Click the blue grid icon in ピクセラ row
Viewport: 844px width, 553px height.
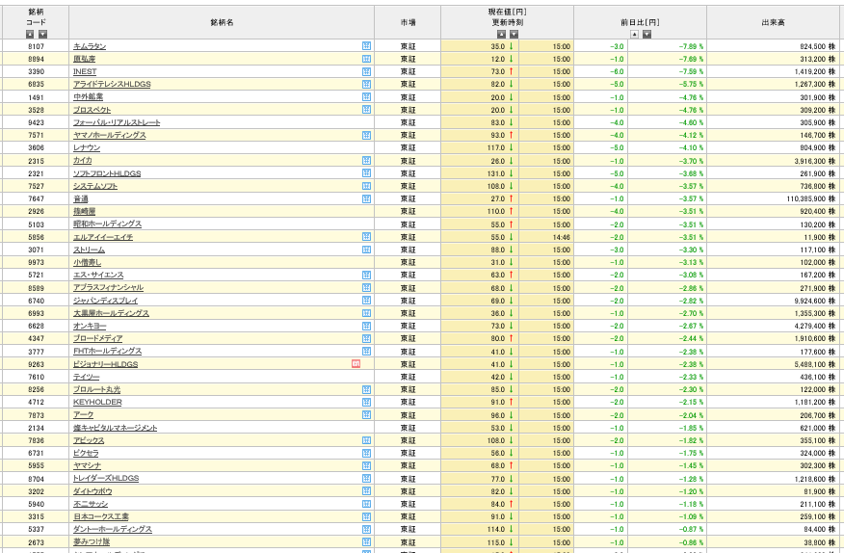366,453
